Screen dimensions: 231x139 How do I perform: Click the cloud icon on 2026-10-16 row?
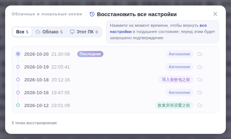point(200,92)
